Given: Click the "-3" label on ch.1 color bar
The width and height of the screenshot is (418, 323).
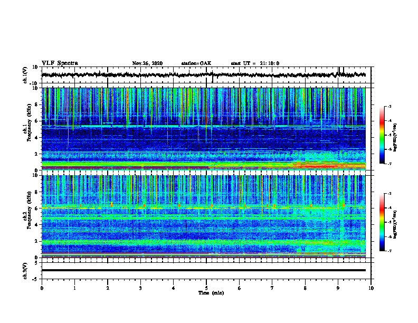Looking at the screenshot, I should [x=389, y=106].
